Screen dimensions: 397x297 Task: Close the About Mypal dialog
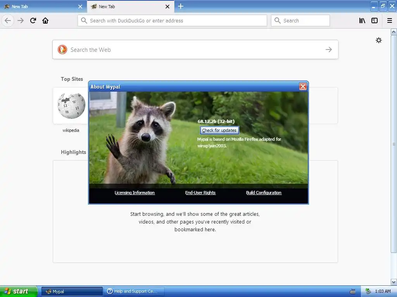click(x=303, y=86)
